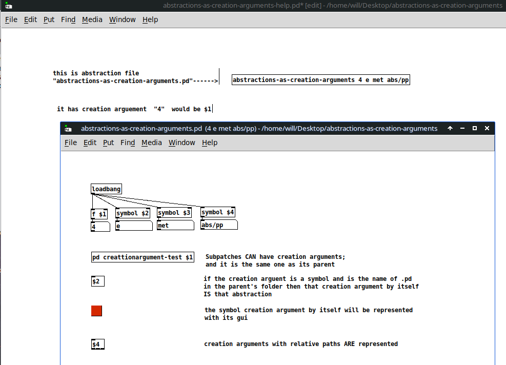Viewport: 506px width, 365px height.
Task: Click the Pd icon on the subpatch window title bar
Action: pyautogui.click(x=67, y=128)
